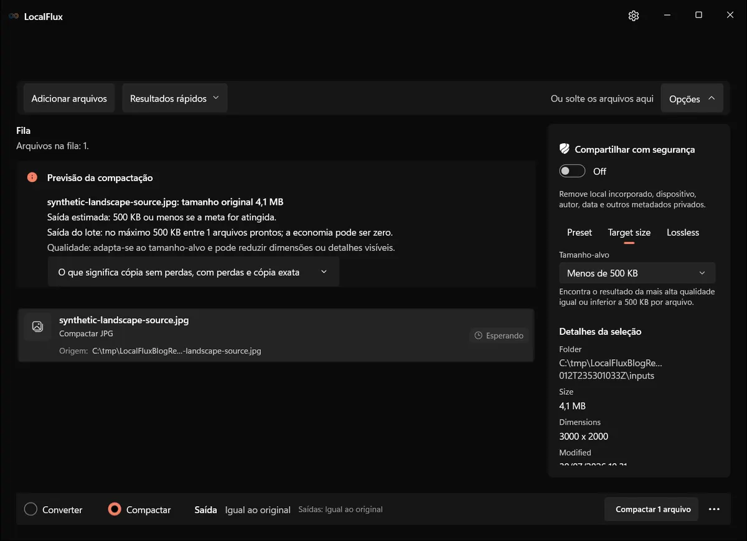Open the settings gear icon
This screenshot has height=541, width=747.
click(x=634, y=16)
